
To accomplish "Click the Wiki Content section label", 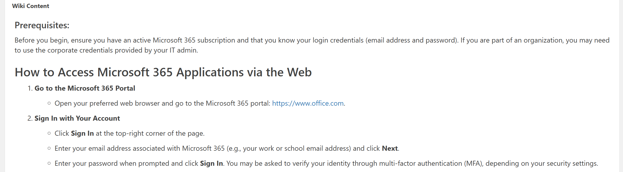I will pyautogui.click(x=31, y=6).
